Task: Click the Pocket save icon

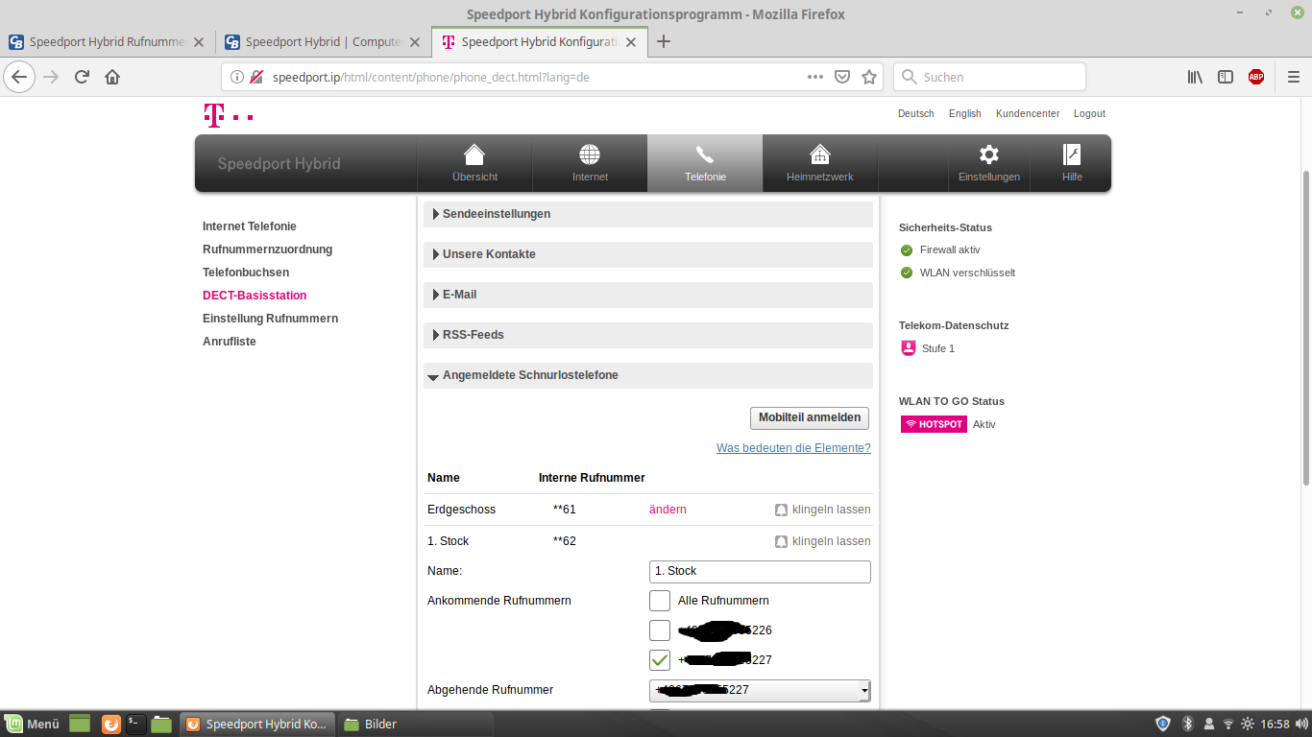Action: click(842, 77)
